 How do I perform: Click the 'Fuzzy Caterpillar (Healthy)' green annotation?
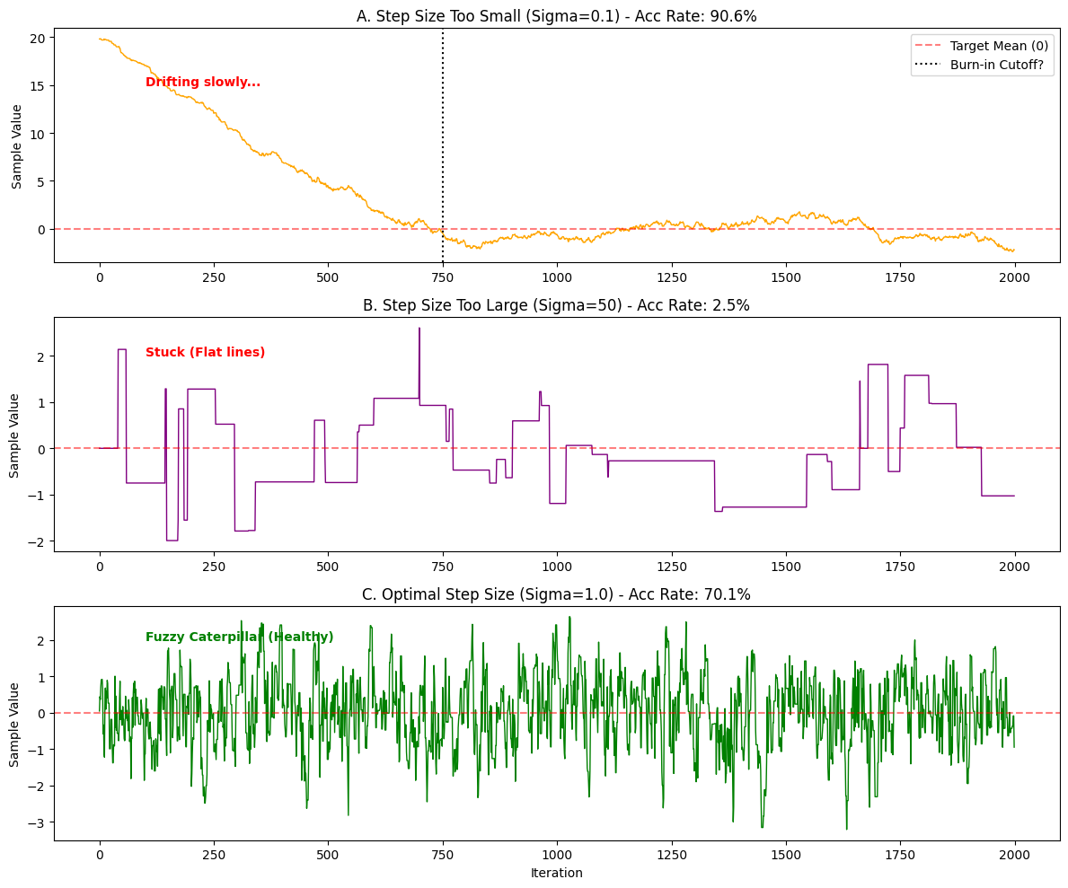tap(239, 637)
